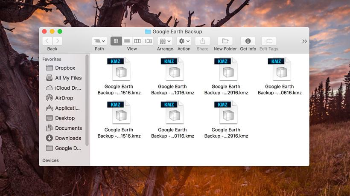Image resolution: width=350 pixels, height=196 pixels.
Task: Switch to Cover Flow view
Action: pos(148,41)
